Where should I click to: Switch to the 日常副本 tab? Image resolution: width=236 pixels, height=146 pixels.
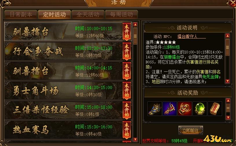click(x=21, y=14)
